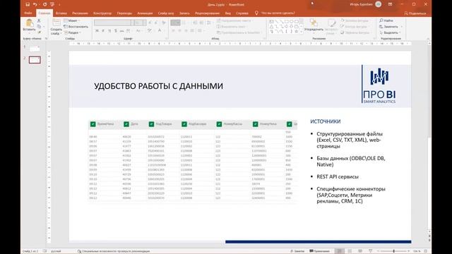Toggle text Shadow formatting icon

(116, 30)
